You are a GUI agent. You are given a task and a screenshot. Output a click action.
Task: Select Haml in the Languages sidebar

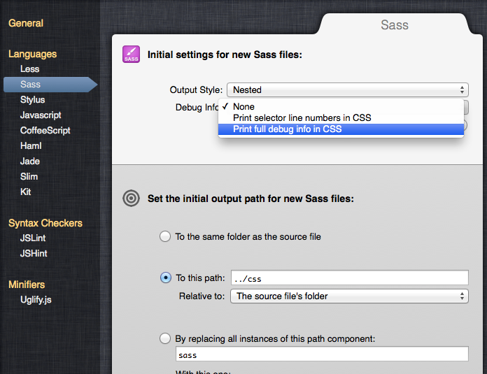click(x=31, y=146)
